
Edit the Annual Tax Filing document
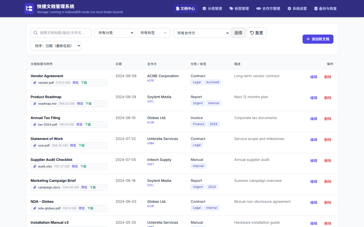(x=314, y=119)
